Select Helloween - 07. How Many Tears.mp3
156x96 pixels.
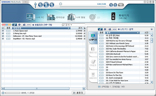point(27,36)
